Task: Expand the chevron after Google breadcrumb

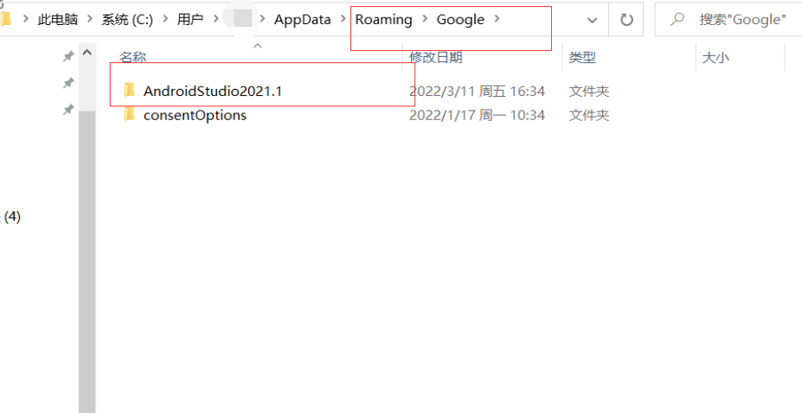Action: tap(497, 19)
